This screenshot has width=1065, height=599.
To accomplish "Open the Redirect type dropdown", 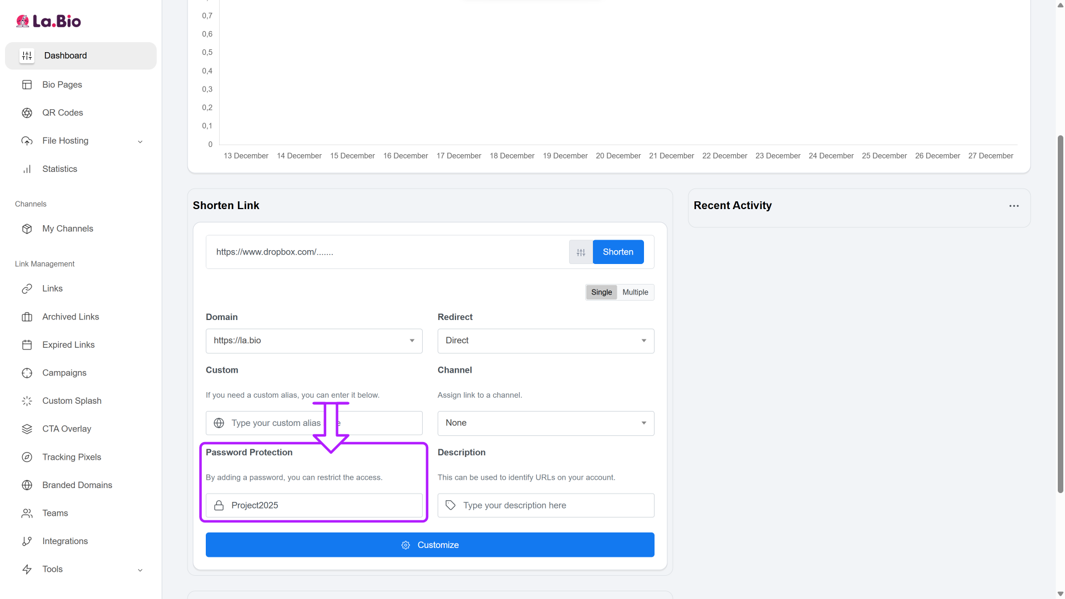I will tap(546, 341).
